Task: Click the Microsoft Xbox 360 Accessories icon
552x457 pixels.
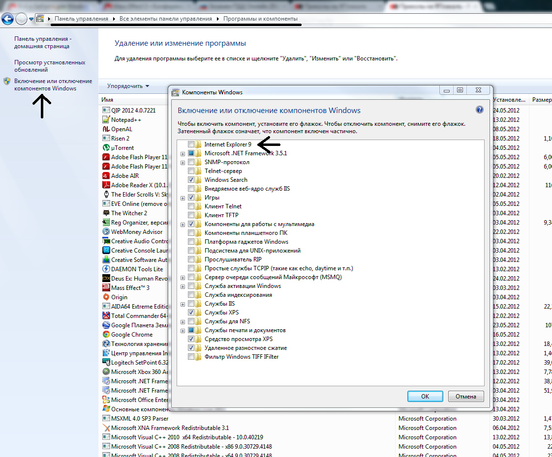Action: coord(106,371)
